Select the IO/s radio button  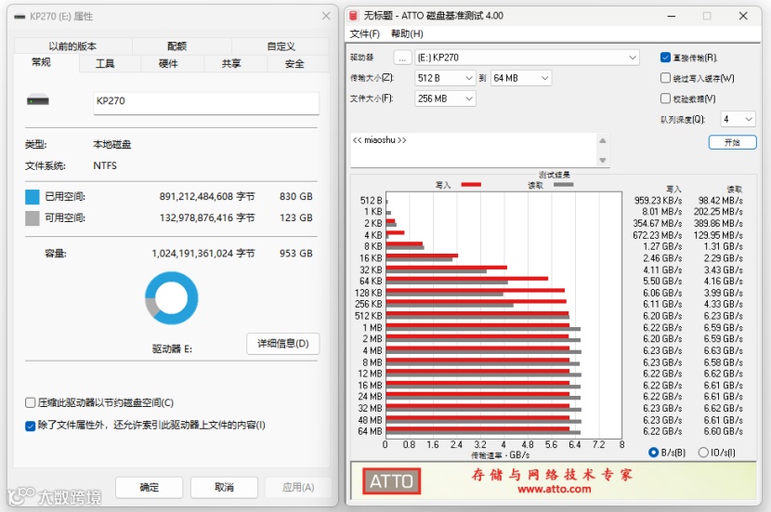pyautogui.click(x=703, y=452)
